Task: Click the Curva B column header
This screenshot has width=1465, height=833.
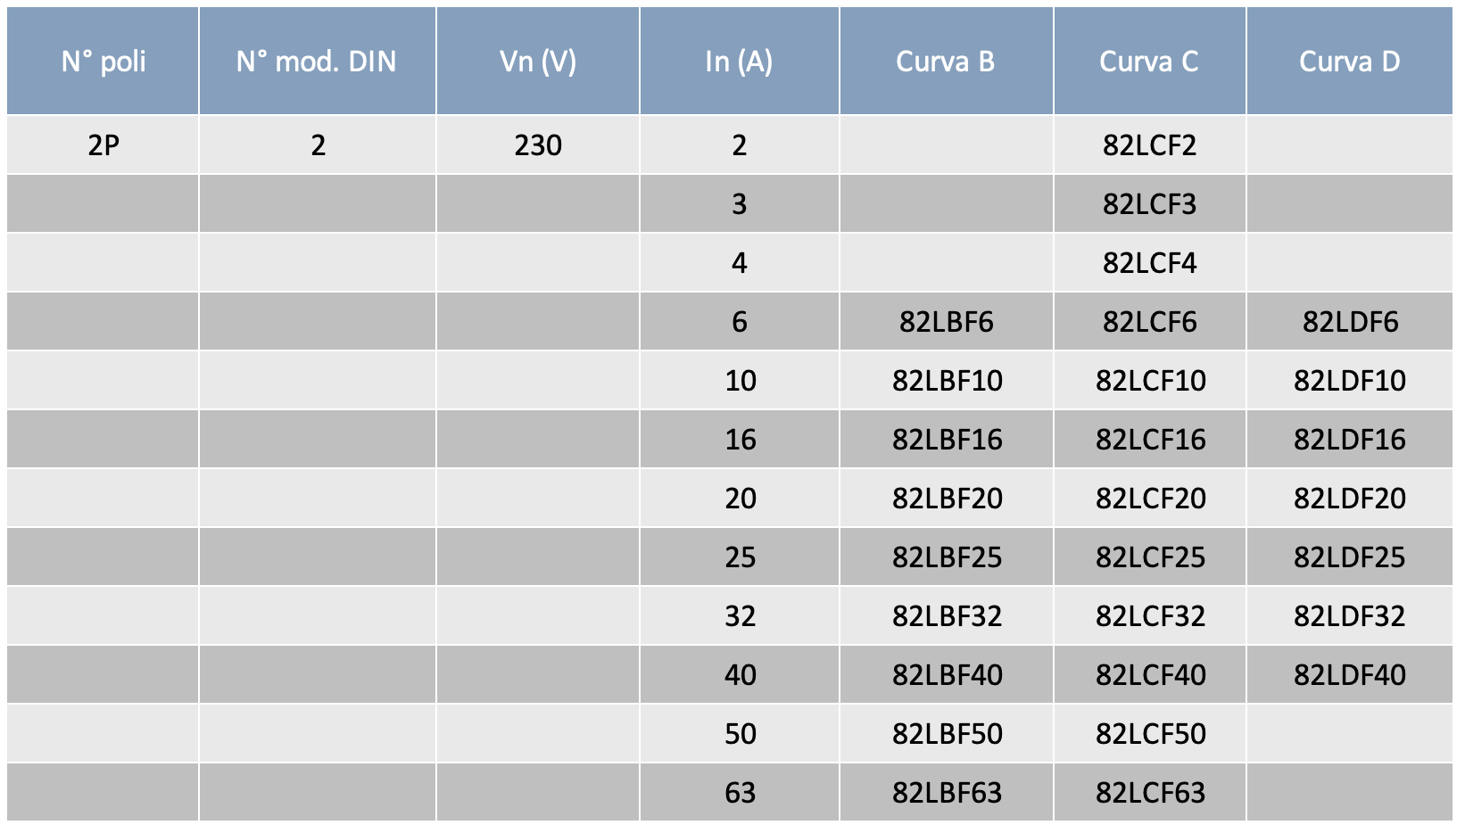Action: [946, 62]
